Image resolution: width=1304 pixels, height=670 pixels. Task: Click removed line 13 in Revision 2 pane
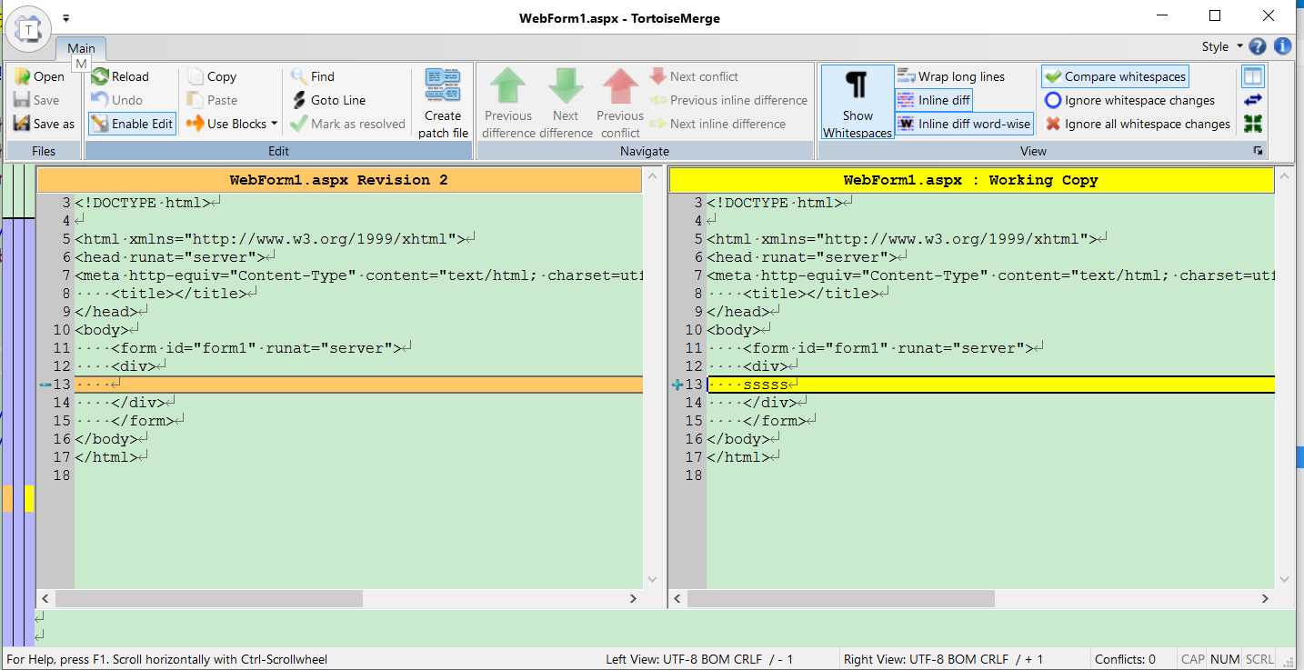pyautogui.click(x=358, y=385)
